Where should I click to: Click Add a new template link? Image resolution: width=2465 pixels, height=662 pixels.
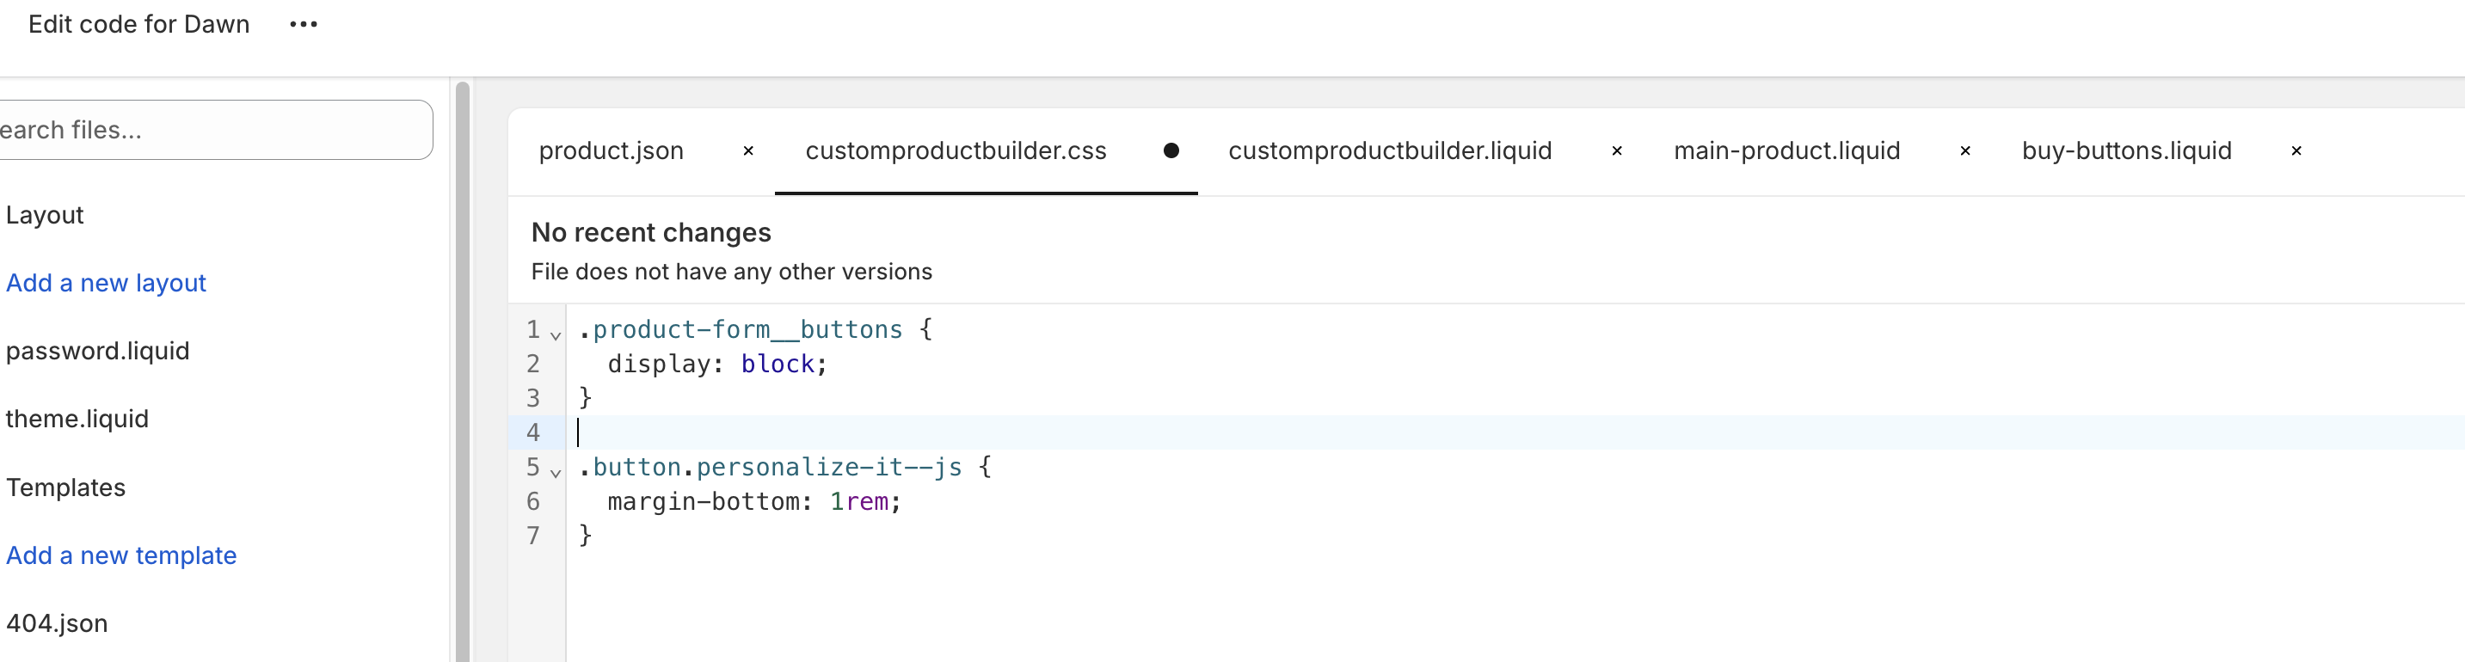121,555
